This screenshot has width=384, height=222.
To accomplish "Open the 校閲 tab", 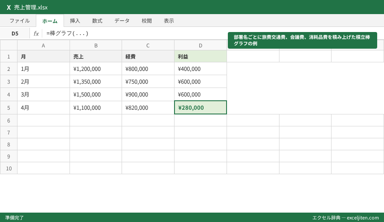I will tap(147, 21).
